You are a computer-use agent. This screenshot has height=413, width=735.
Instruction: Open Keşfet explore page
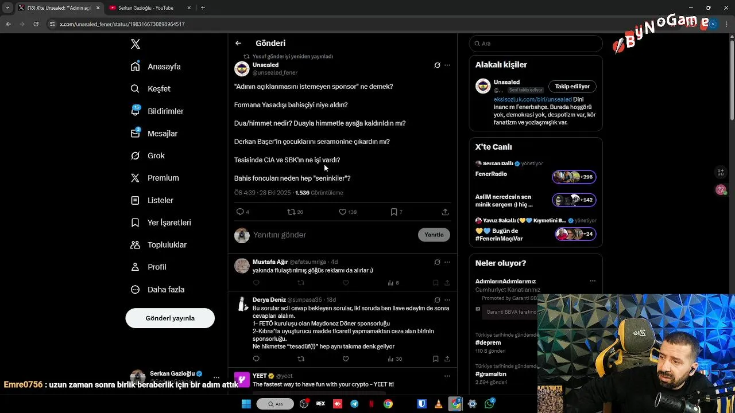pyautogui.click(x=150, y=89)
